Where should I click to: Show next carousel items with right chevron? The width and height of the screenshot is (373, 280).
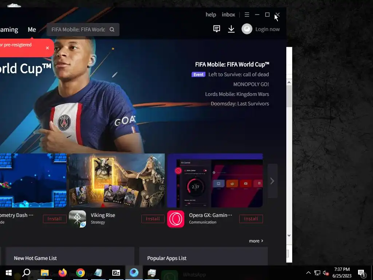click(x=272, y=181)
